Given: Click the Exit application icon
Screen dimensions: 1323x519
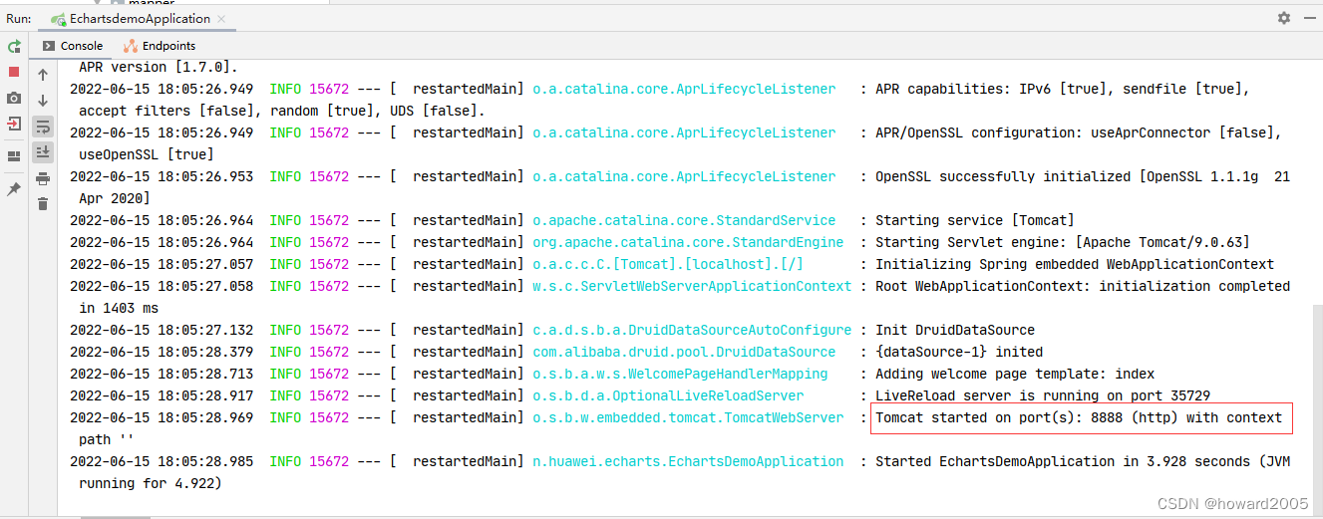Looking at the screenshot, I should 14,124.
